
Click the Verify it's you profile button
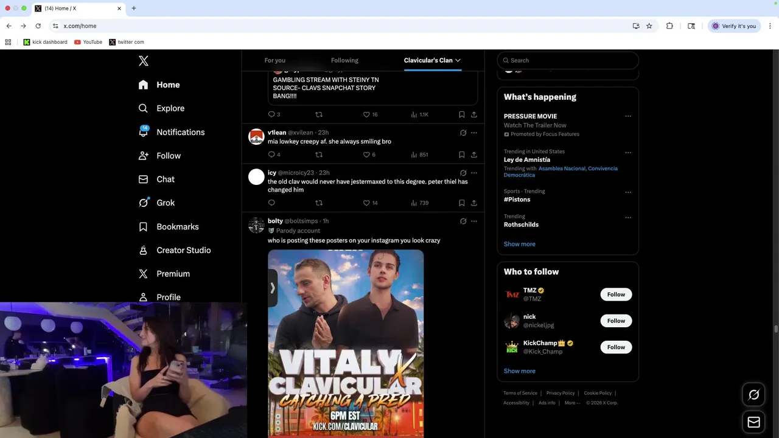click(x=734, y=26)
